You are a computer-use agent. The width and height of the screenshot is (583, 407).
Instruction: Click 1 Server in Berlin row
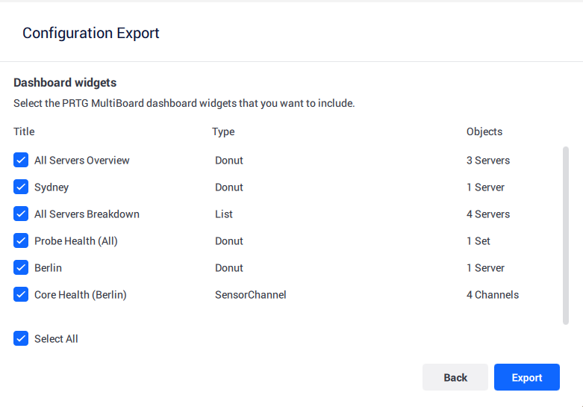click(485, 268)
